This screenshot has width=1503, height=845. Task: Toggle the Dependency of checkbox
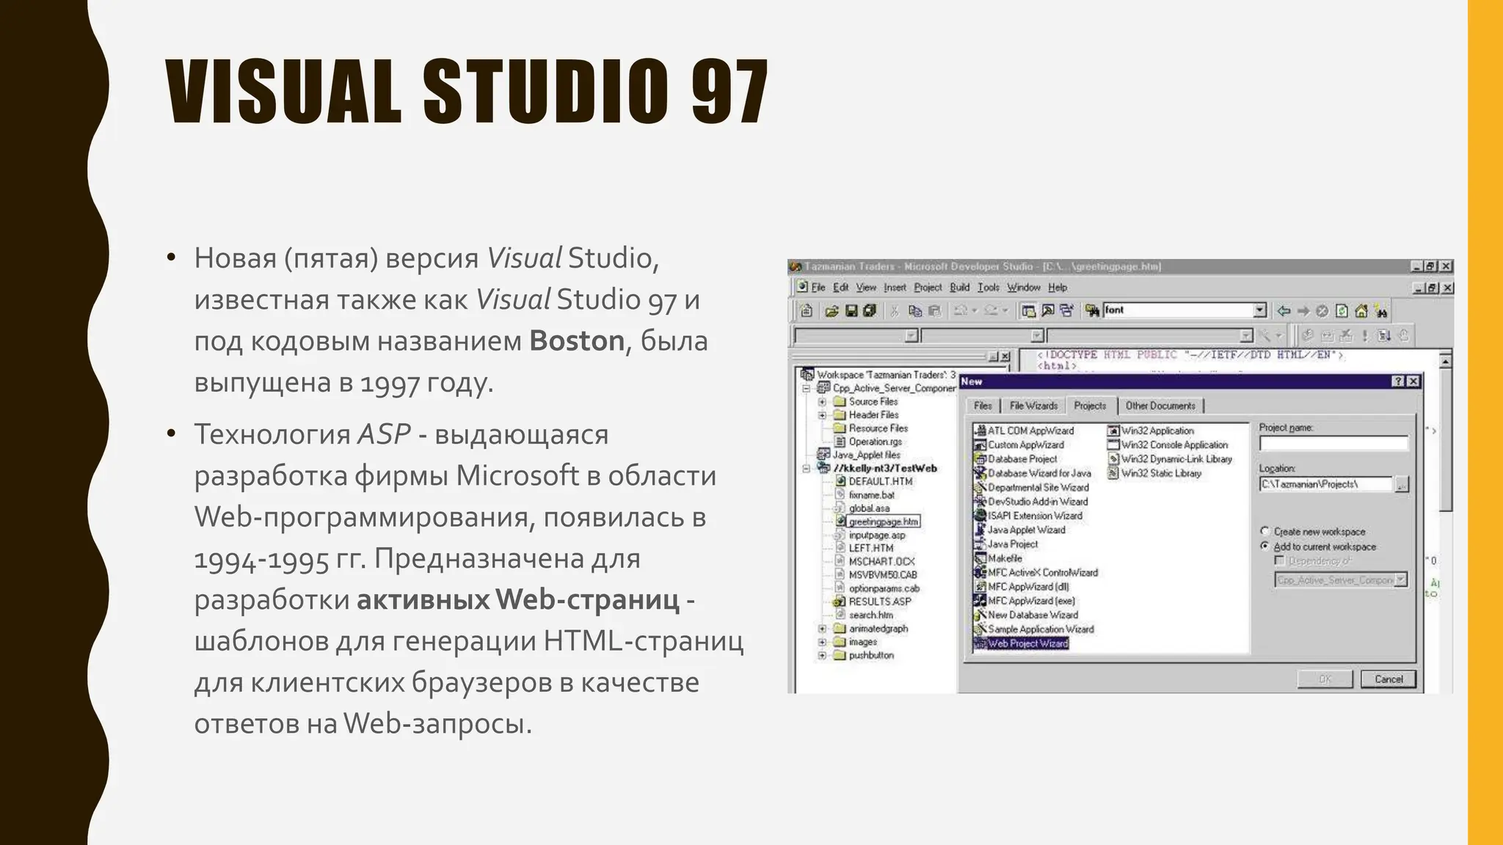(1280, 560)
